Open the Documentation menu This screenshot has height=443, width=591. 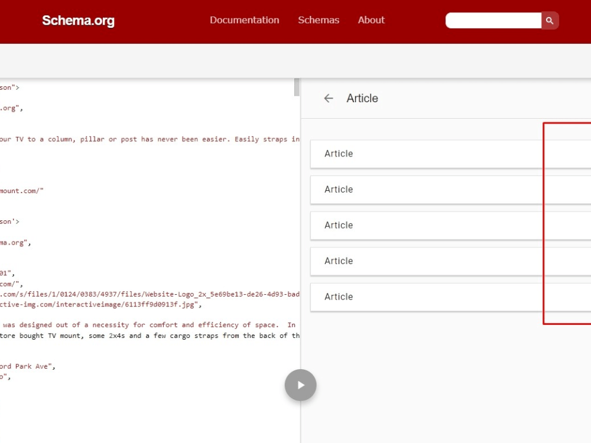245,20
